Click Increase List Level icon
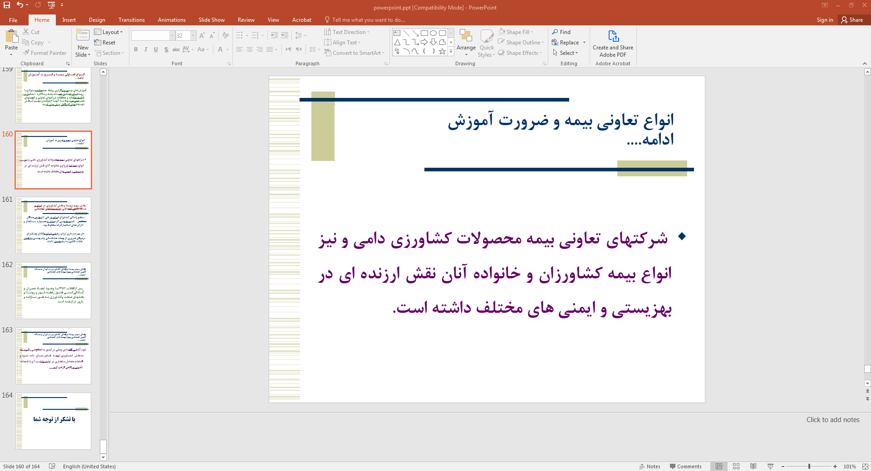Screen dimensions: 871x471 point(285,35)
